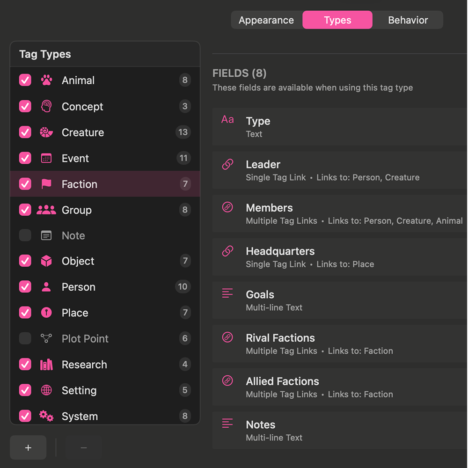This screenshot has height=468, width=468.
Task: Click the Setting globe icon
Action: [46, 390]
